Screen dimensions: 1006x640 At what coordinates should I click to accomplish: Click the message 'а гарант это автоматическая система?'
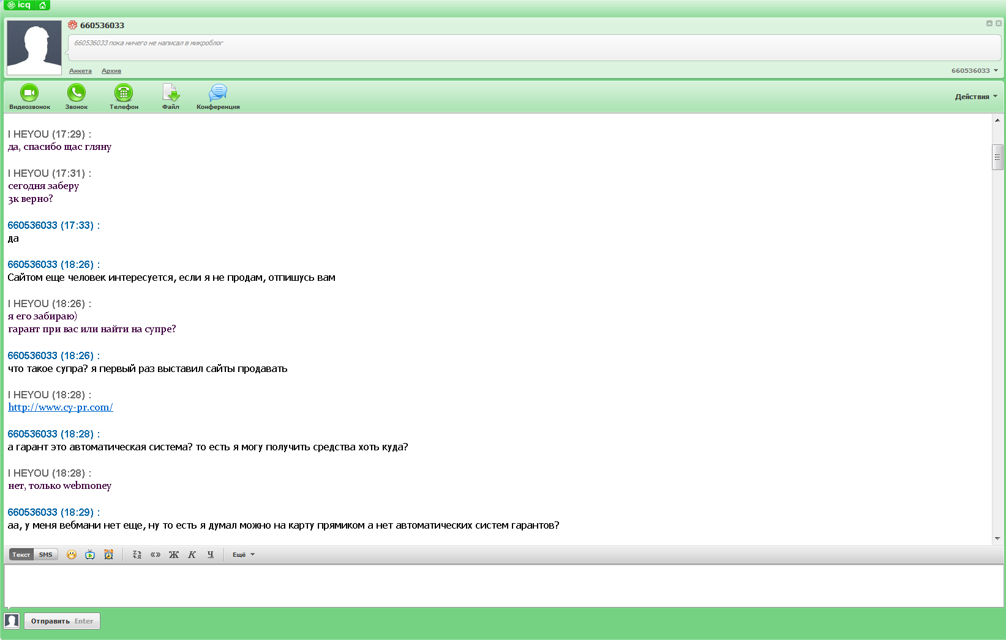pos(208,447)
